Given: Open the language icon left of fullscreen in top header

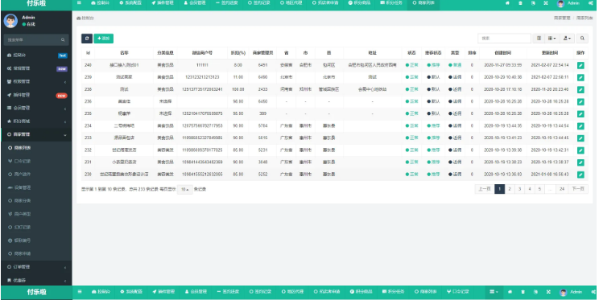Looking at the screenshot, I should tap(533, 3).
